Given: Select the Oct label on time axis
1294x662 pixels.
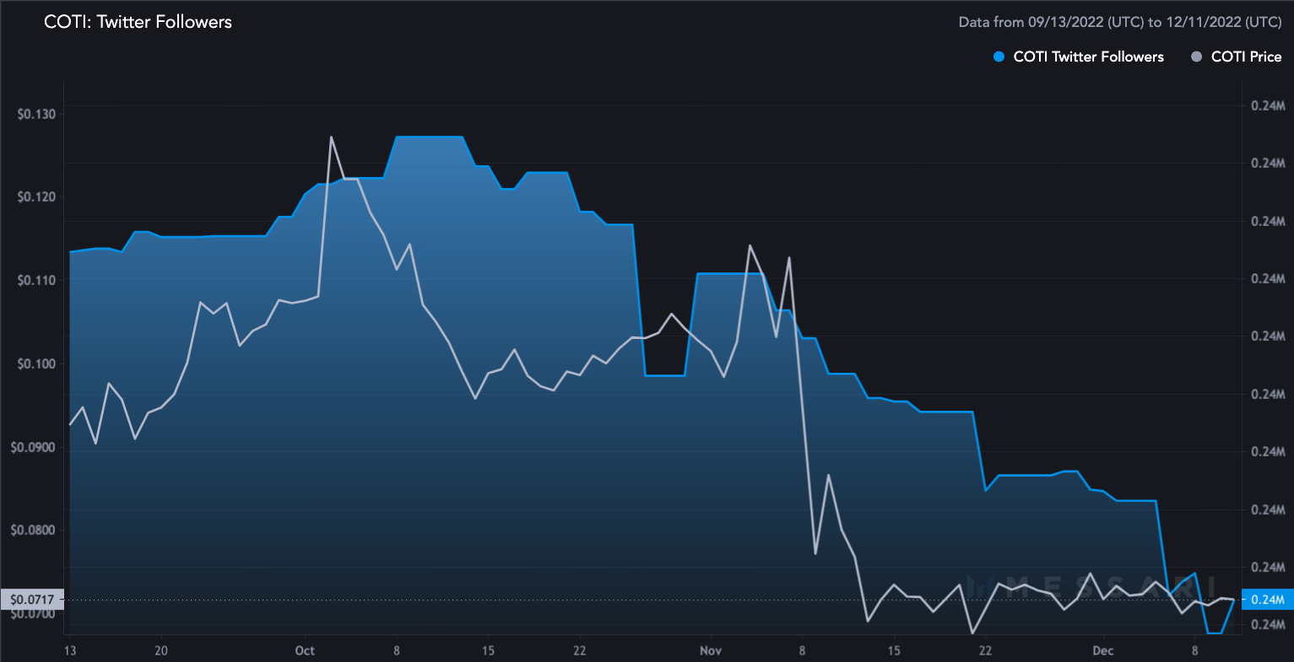Looking at the screenshot, I should click(305, 650).
